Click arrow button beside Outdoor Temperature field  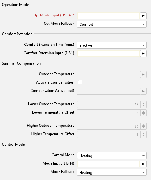tap(143, 75)
